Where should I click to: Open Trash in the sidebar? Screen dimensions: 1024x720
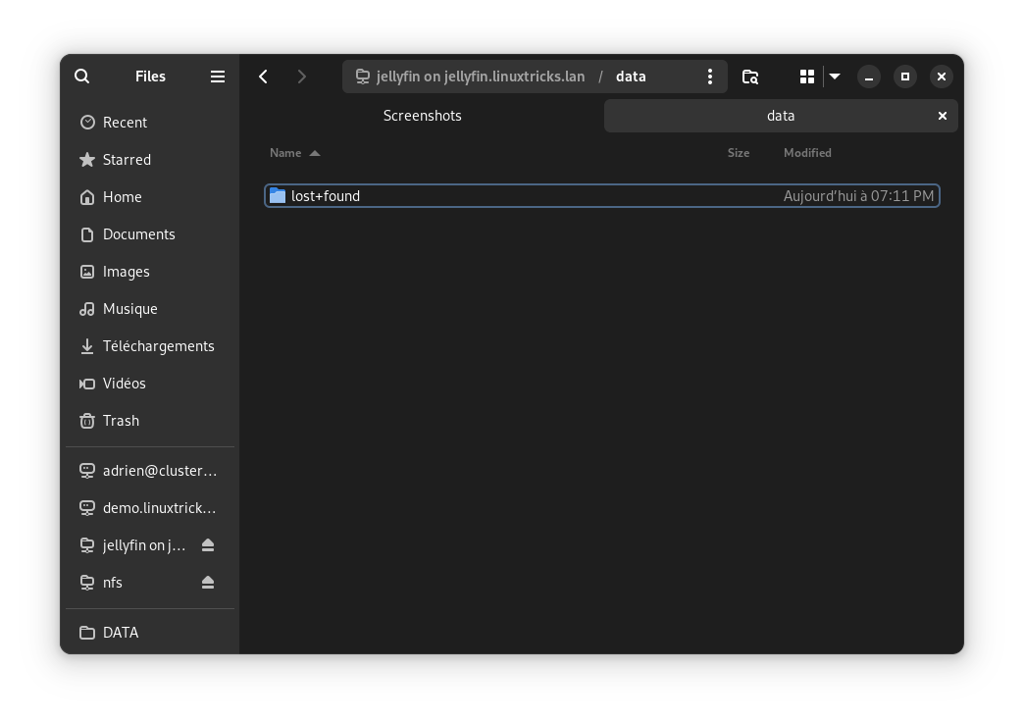coord(150,420)
